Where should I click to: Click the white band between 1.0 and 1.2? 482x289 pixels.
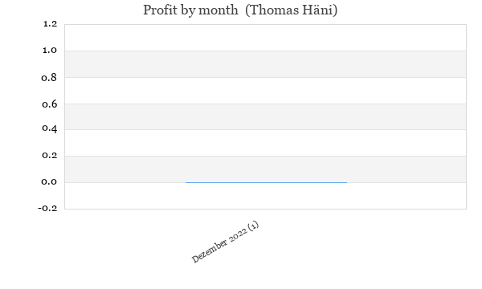click(266, 38)
